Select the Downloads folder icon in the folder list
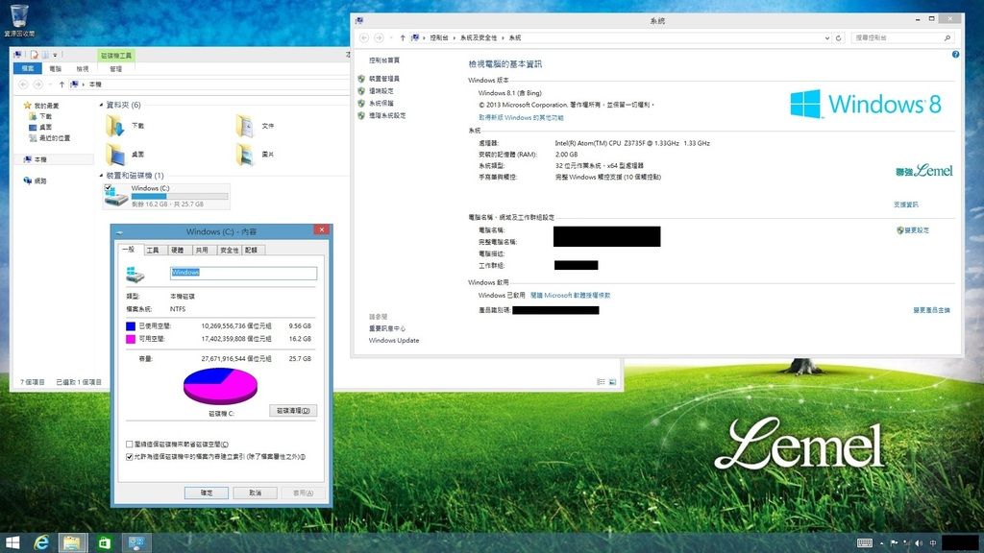This screenshot has width=984, height=553. tap(115, 126)
